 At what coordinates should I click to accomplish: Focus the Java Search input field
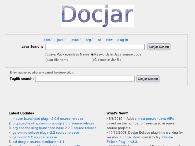[95, 47]
